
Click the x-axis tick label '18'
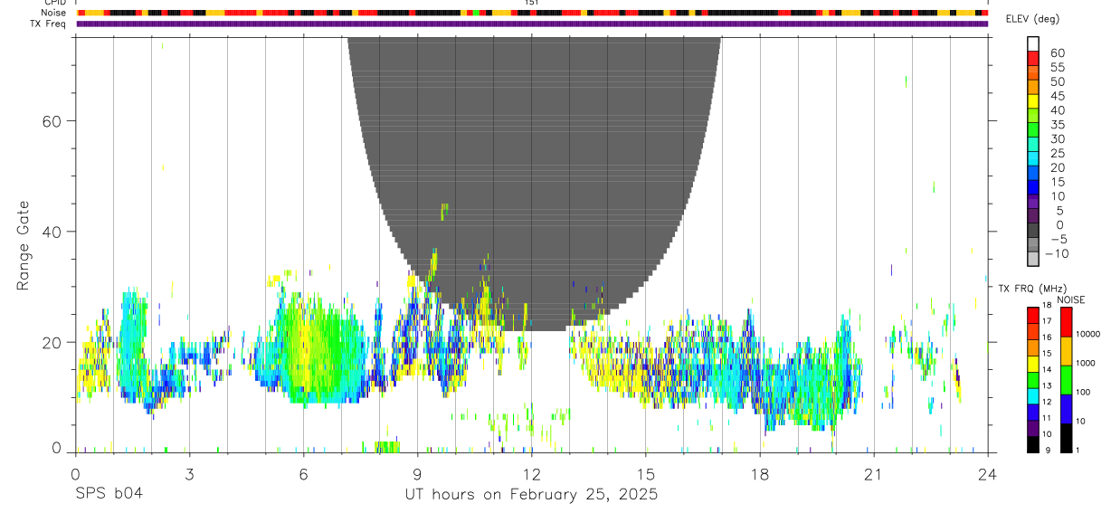[x=759, y=473]
